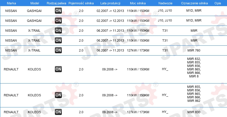Select the M9R 830 engine code cell
Viewport: 227px width, 117px height.
point(194,112)
